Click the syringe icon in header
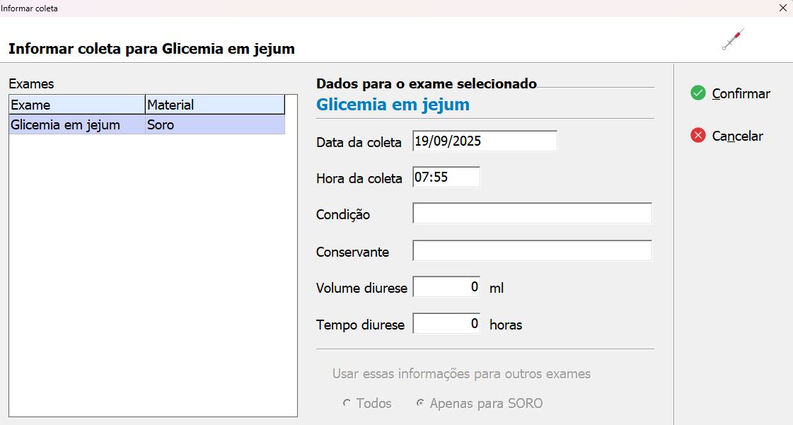Image resolution: width=793 pixels, height=425 pixels. [734, 40]
